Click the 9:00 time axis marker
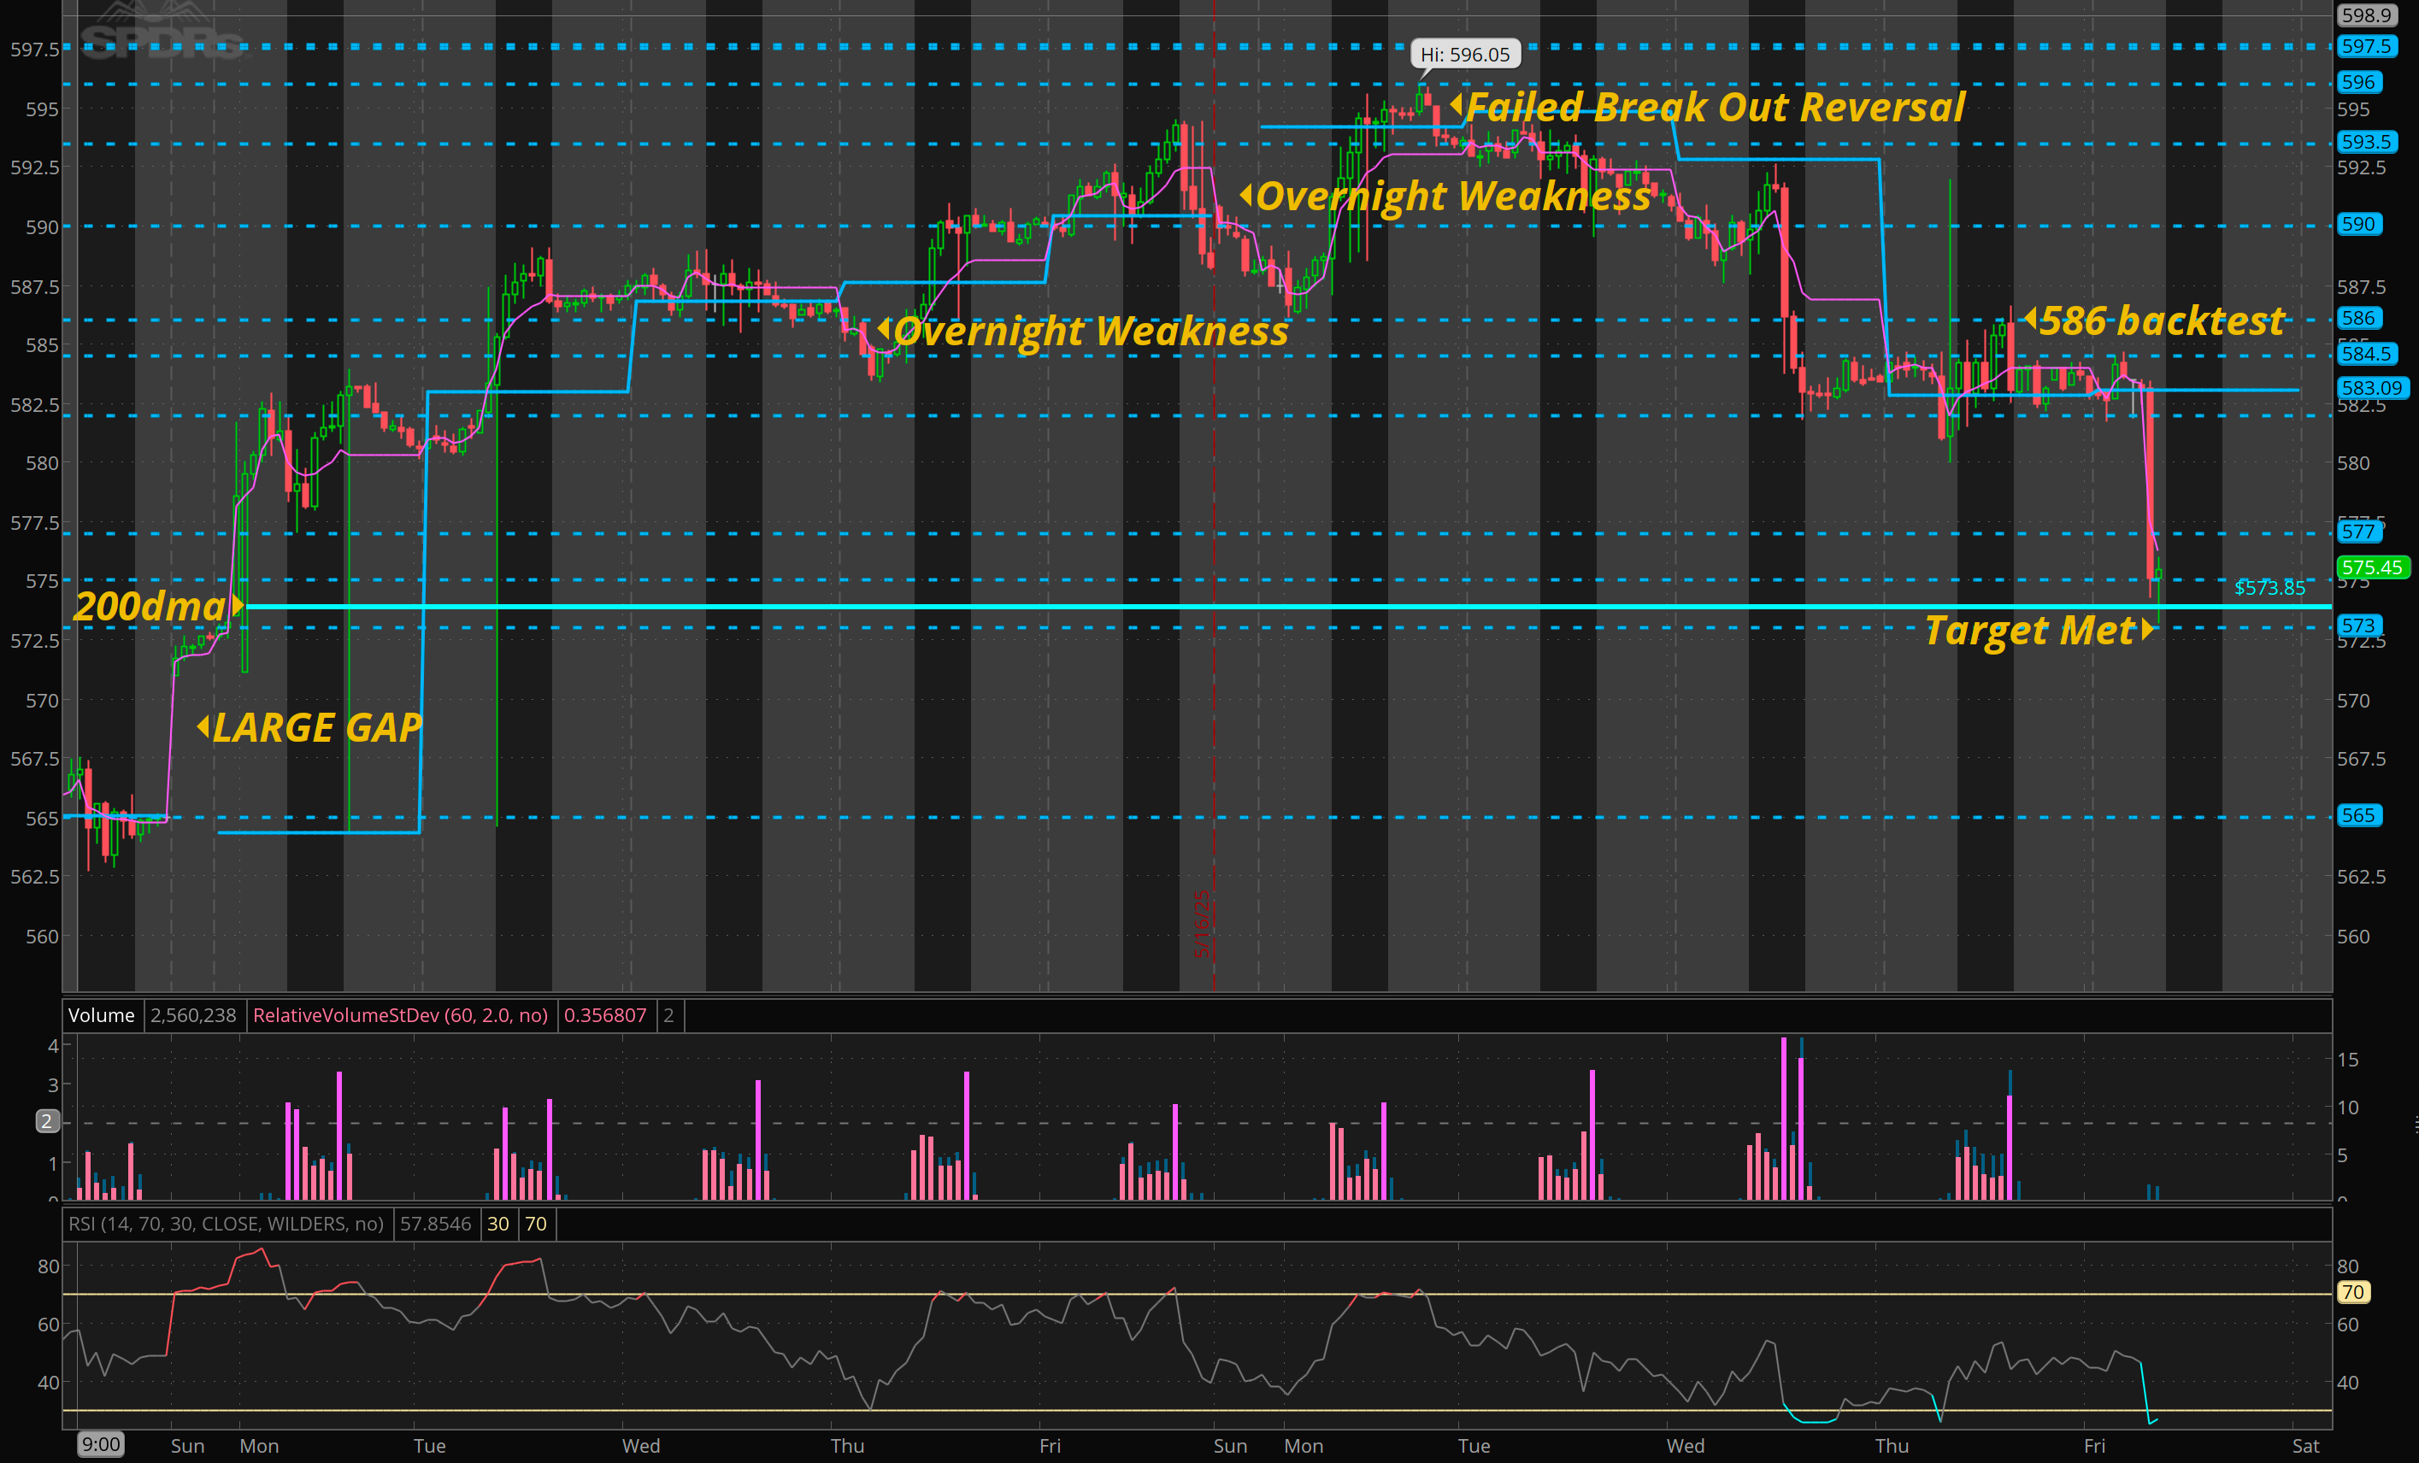This screenshot has width=2419, height=1463. click(100, 1444)
